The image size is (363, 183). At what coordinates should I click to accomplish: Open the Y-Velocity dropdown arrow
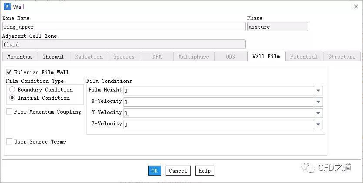coord(319,113)
